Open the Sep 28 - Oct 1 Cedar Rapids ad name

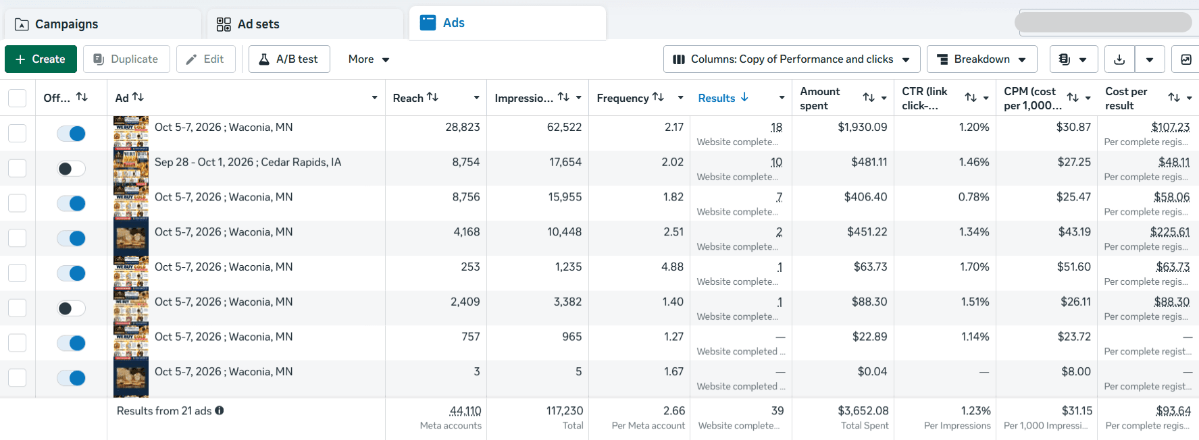pos(248,162)
